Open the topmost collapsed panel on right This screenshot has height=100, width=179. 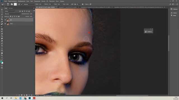(x=174, y=9)
